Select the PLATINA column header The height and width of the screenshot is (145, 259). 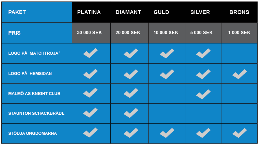89,12
